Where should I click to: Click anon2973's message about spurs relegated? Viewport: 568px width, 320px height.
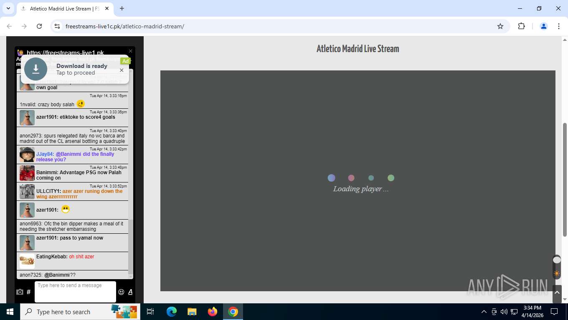point(72,138)
